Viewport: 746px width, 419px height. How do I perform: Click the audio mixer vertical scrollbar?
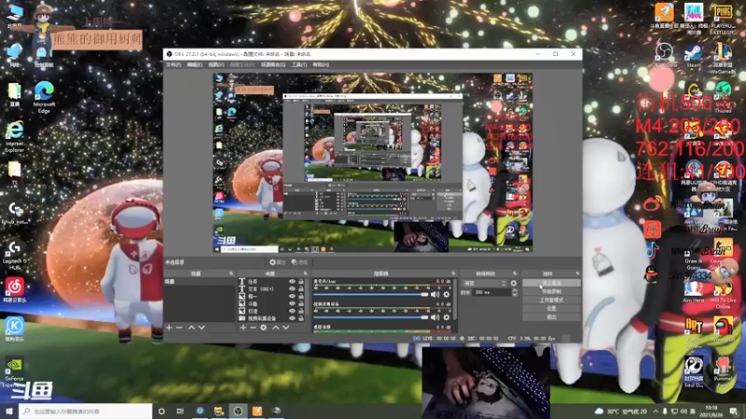point(455,299)
